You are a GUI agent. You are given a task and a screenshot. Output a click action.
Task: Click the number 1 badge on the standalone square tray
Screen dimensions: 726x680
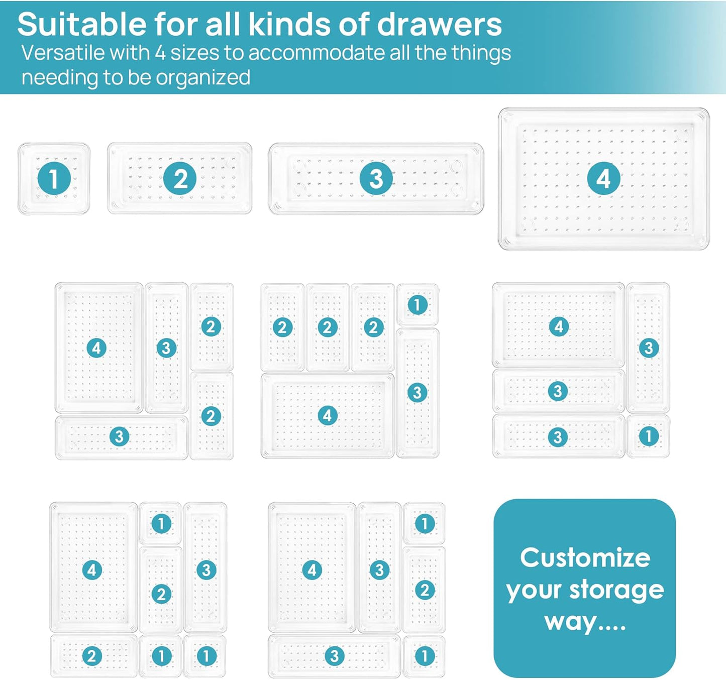tap(54, 178)
